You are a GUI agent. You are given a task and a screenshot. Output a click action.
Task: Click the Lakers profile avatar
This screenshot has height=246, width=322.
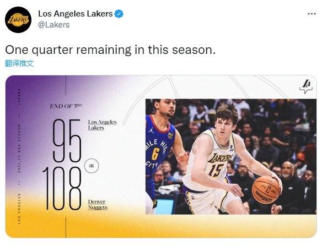[18, 20]
